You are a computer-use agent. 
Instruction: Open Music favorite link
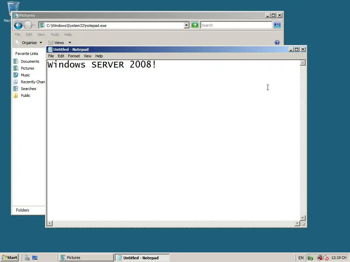(x=25, y=75)
